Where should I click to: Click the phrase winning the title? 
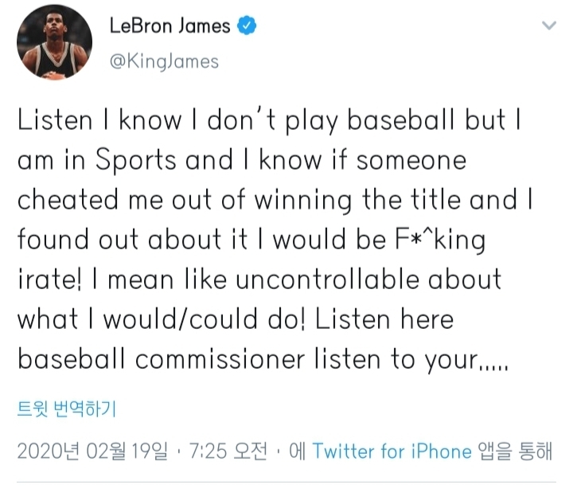pos(357,201)
